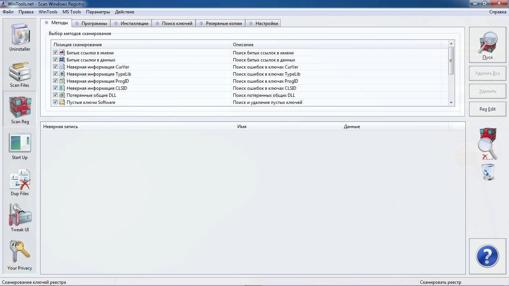Click the Удалить button
509x286 pixels.
[487, 91]
